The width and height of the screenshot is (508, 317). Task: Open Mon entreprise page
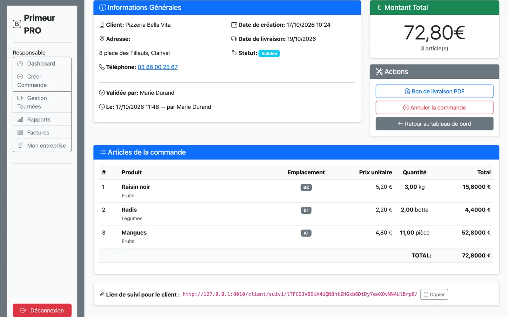(x=42, y=146)
